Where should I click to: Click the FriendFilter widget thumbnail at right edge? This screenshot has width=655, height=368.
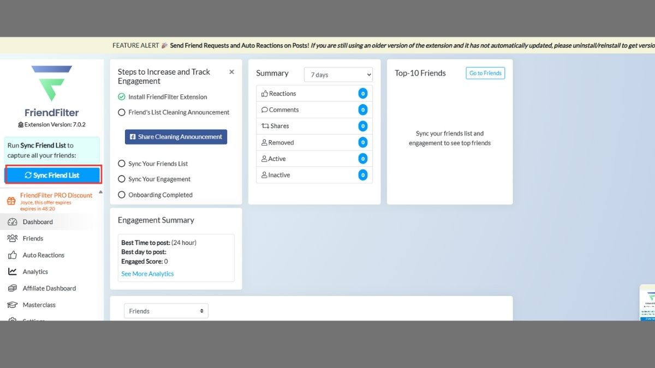(x=647, y=303)
